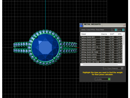Select the Yellow Gold:9KY row
The width and height of the screenshot is (130, 98).
point(101,37)
